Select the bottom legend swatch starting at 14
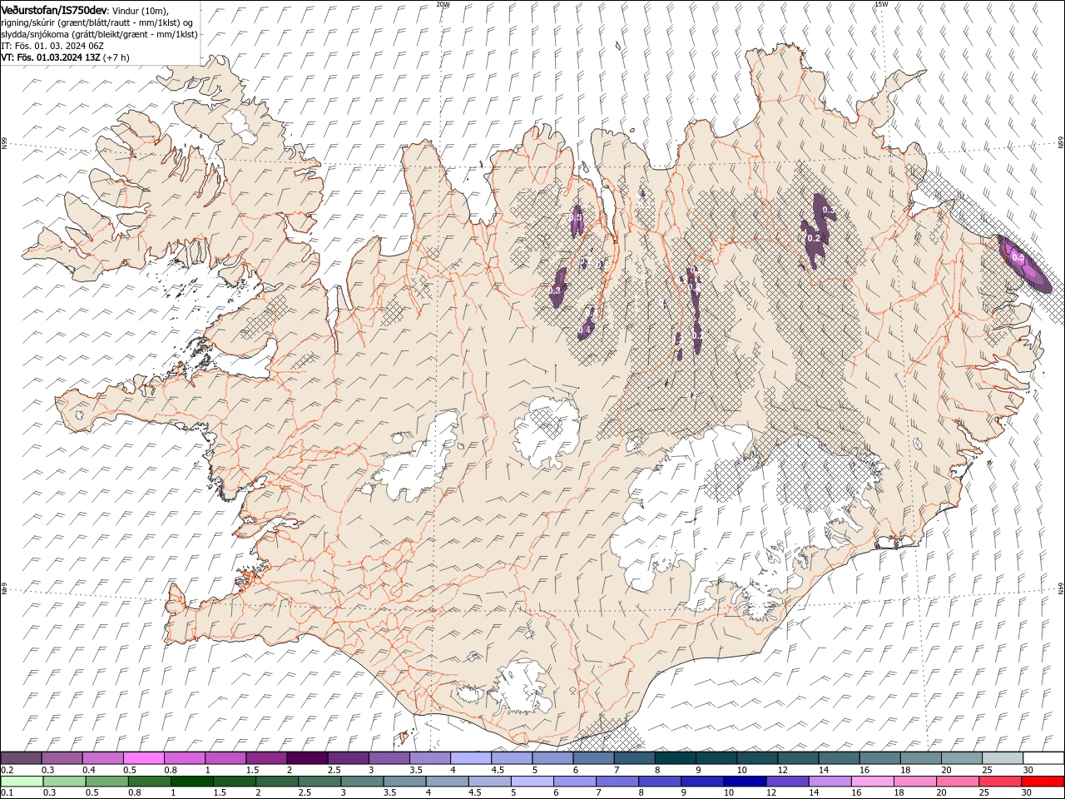This screenshot has width=1065, height=799. 830,782
